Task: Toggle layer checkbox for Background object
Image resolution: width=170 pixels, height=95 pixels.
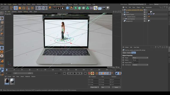Action: point(144,21)
